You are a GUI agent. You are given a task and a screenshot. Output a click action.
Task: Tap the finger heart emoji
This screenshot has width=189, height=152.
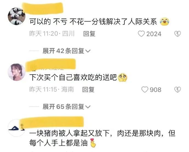point(93,143)
